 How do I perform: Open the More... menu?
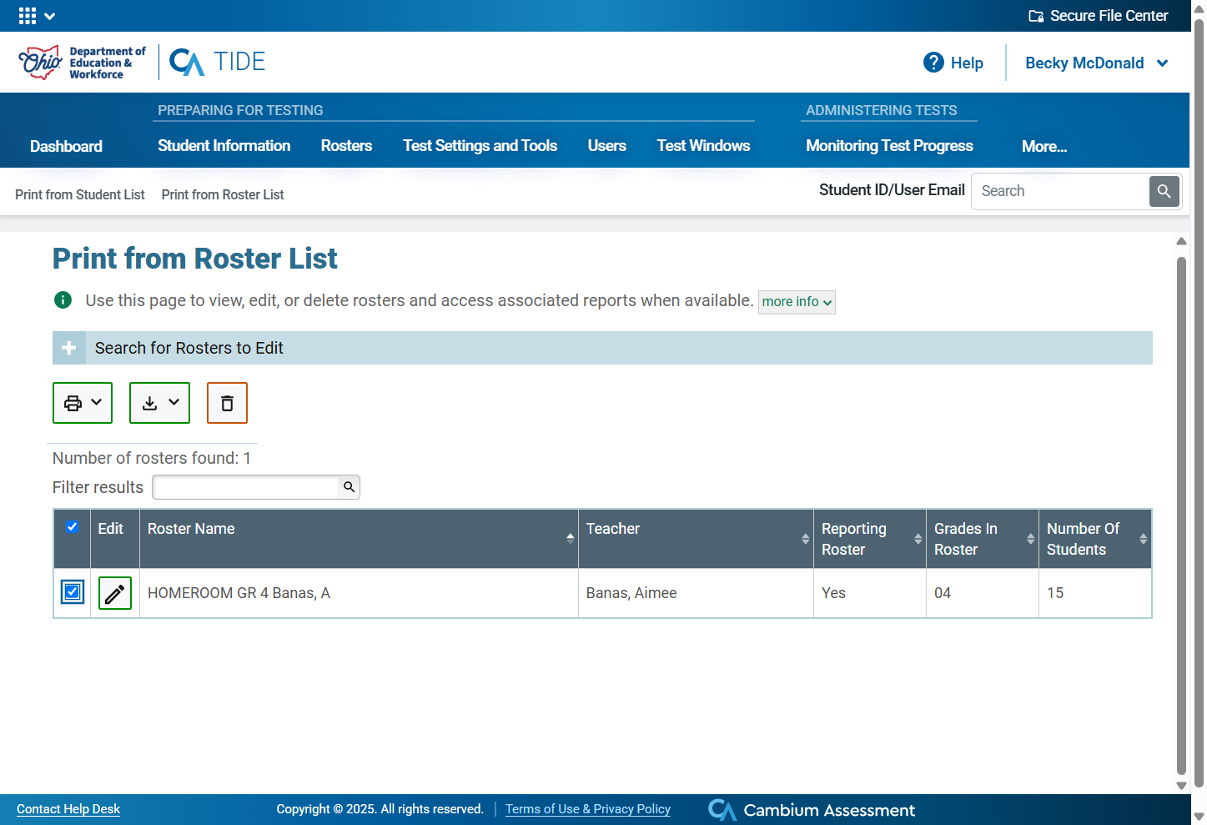click(x=1044, y=146)
